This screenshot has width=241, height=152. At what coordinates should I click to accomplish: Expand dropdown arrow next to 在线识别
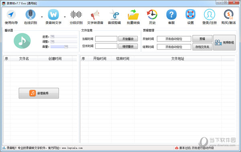42,17
